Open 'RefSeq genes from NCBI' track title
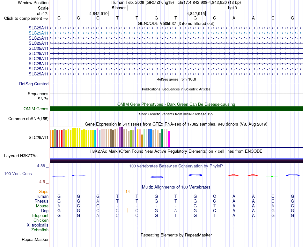 tap(176, 79)
